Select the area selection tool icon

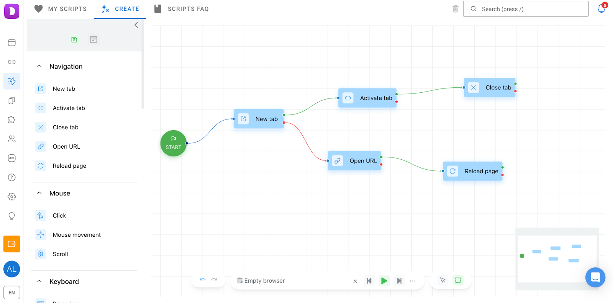click(x=458, y=280)
